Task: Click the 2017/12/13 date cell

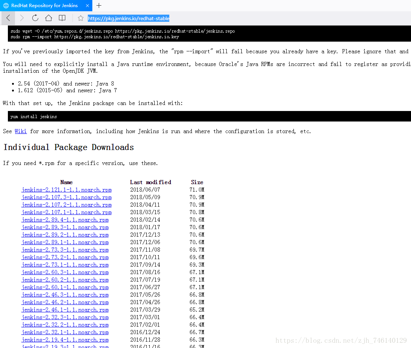Action: [x=145, y=235]
